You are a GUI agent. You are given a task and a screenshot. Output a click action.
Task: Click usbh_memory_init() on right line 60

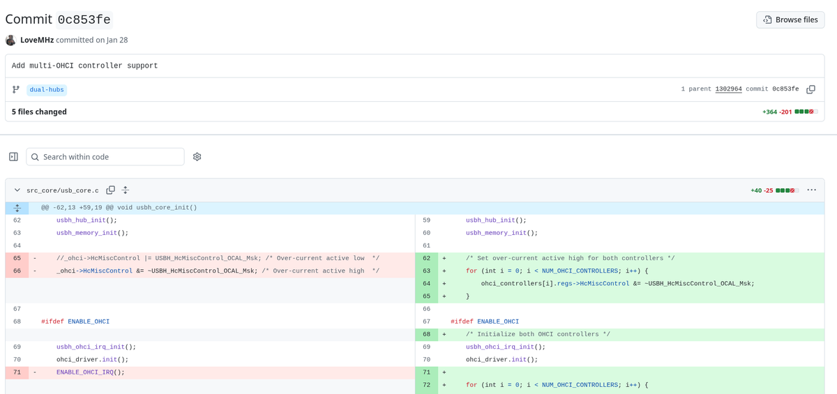(502, 233)
